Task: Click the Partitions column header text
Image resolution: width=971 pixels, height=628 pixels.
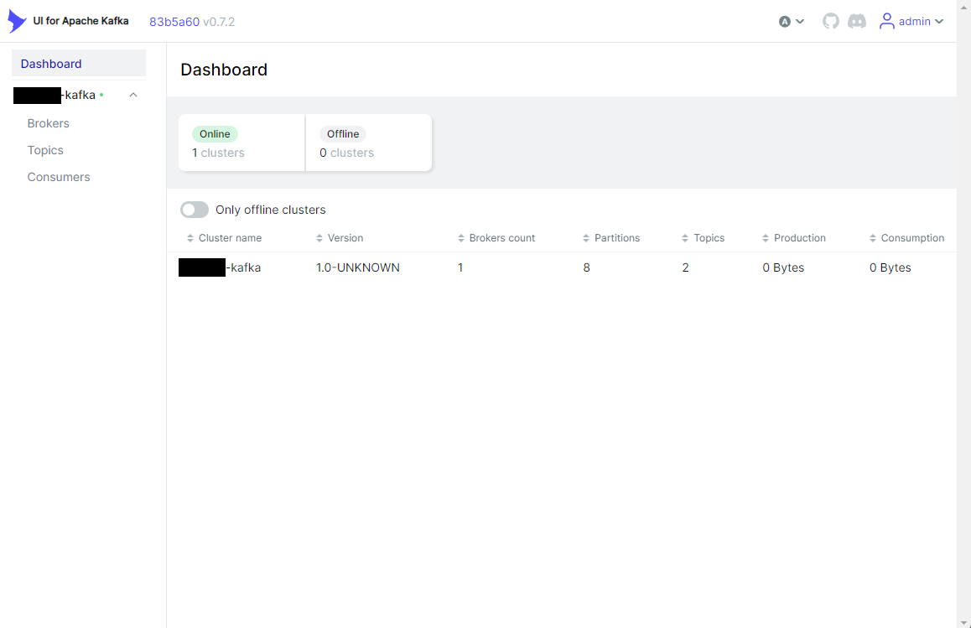Action: [x=617, y=238]
